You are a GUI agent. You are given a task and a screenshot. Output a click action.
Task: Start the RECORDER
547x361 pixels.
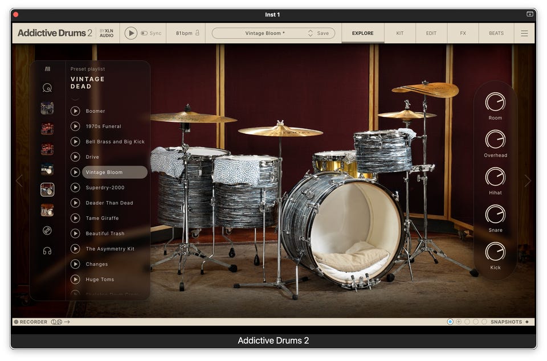[30, 322]
